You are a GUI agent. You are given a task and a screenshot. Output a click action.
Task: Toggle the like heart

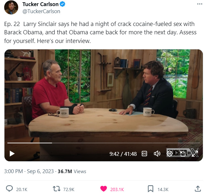pos(103,189)
